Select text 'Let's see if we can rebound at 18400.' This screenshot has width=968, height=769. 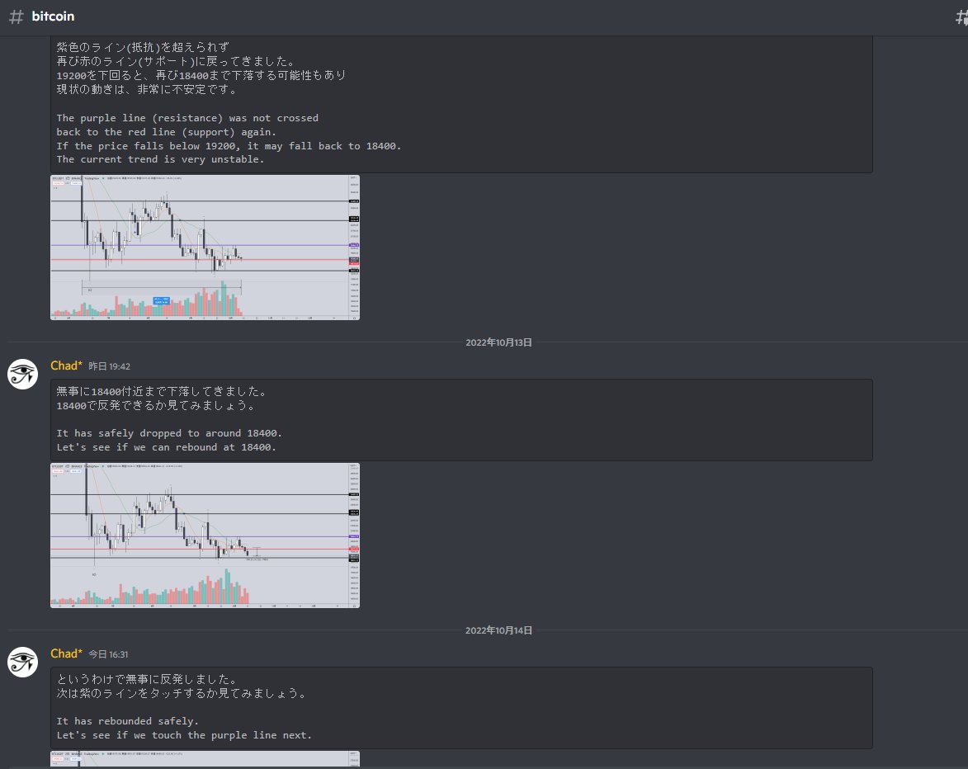coord(167,447)
